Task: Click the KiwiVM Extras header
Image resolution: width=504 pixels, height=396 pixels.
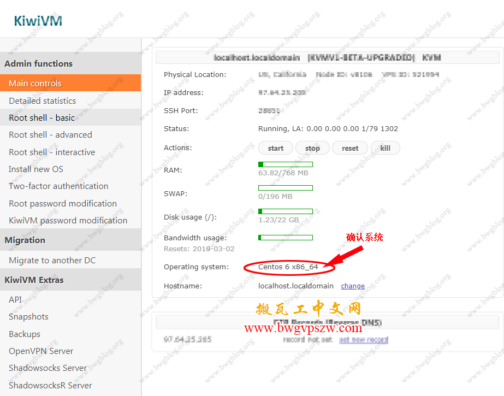Action: [70, 280]
